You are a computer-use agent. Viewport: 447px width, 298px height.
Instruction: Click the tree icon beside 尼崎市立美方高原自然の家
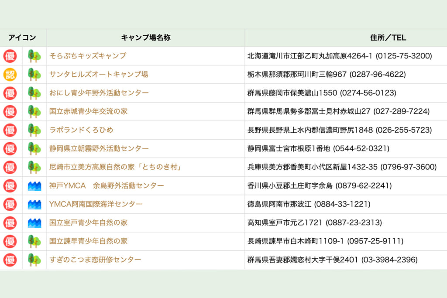pos(34,167)
